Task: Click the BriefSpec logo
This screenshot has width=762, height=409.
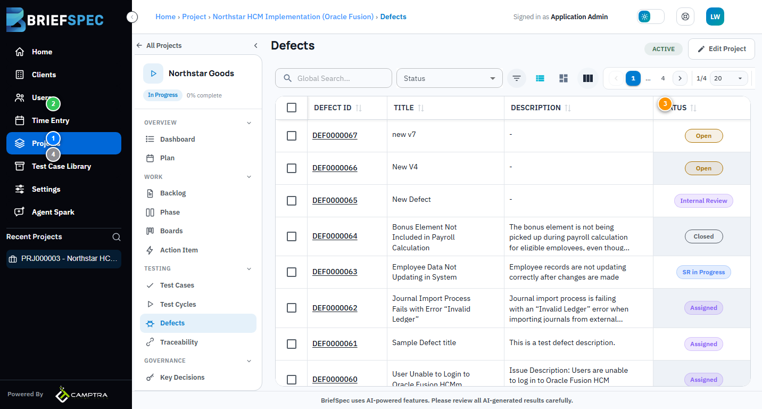Action: (55, 20)
